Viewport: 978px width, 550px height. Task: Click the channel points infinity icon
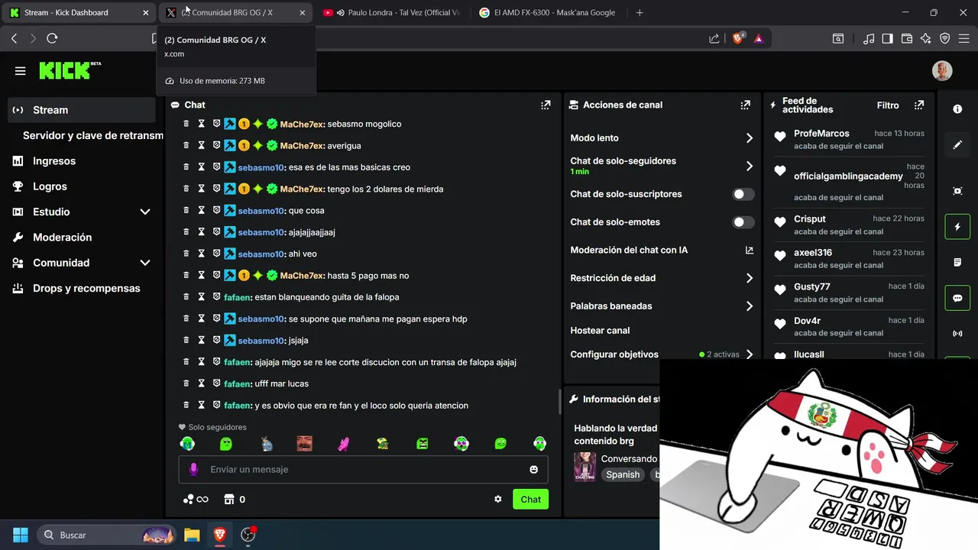pos(196,500)
